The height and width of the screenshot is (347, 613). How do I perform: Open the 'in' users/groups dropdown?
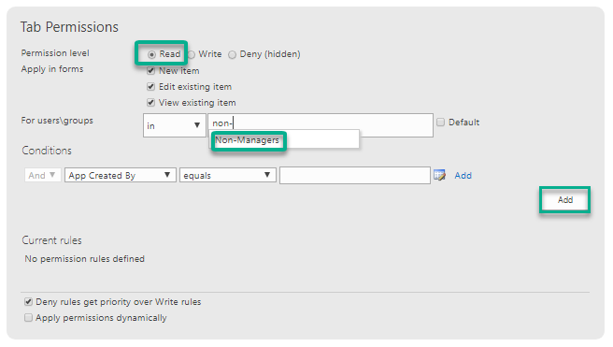pyautogui.click(x=175, y=125)
